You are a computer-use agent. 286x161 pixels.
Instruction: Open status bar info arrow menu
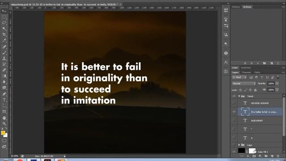64,156
